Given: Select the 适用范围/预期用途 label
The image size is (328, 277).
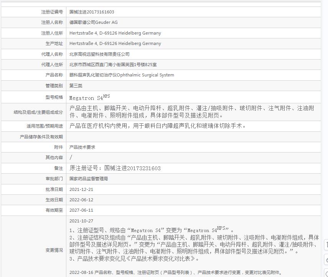Looking at the screenshot, I should [x=45, y=126].
